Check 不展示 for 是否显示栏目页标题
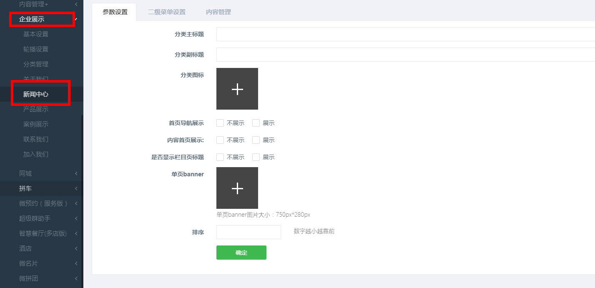Screen dimensions: 595x288 220,157
